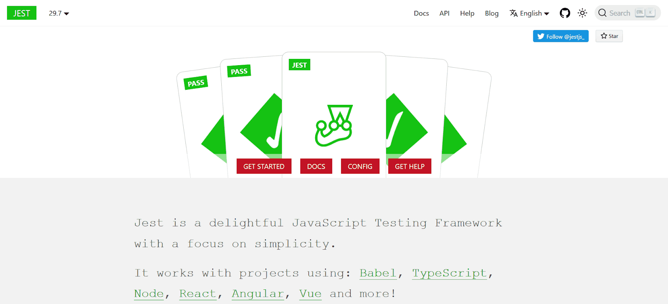668x304 pixels.
Task: Expand the English language dropdown
Action: (x=529, y=13)
